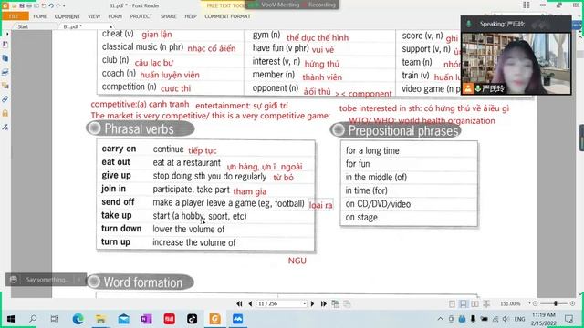Switch to the Start document tab
This screenshot has height=328, width=584.
(23, 26)
